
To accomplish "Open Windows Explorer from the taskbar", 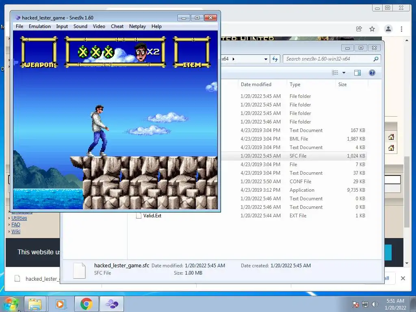I will (35, 304).
